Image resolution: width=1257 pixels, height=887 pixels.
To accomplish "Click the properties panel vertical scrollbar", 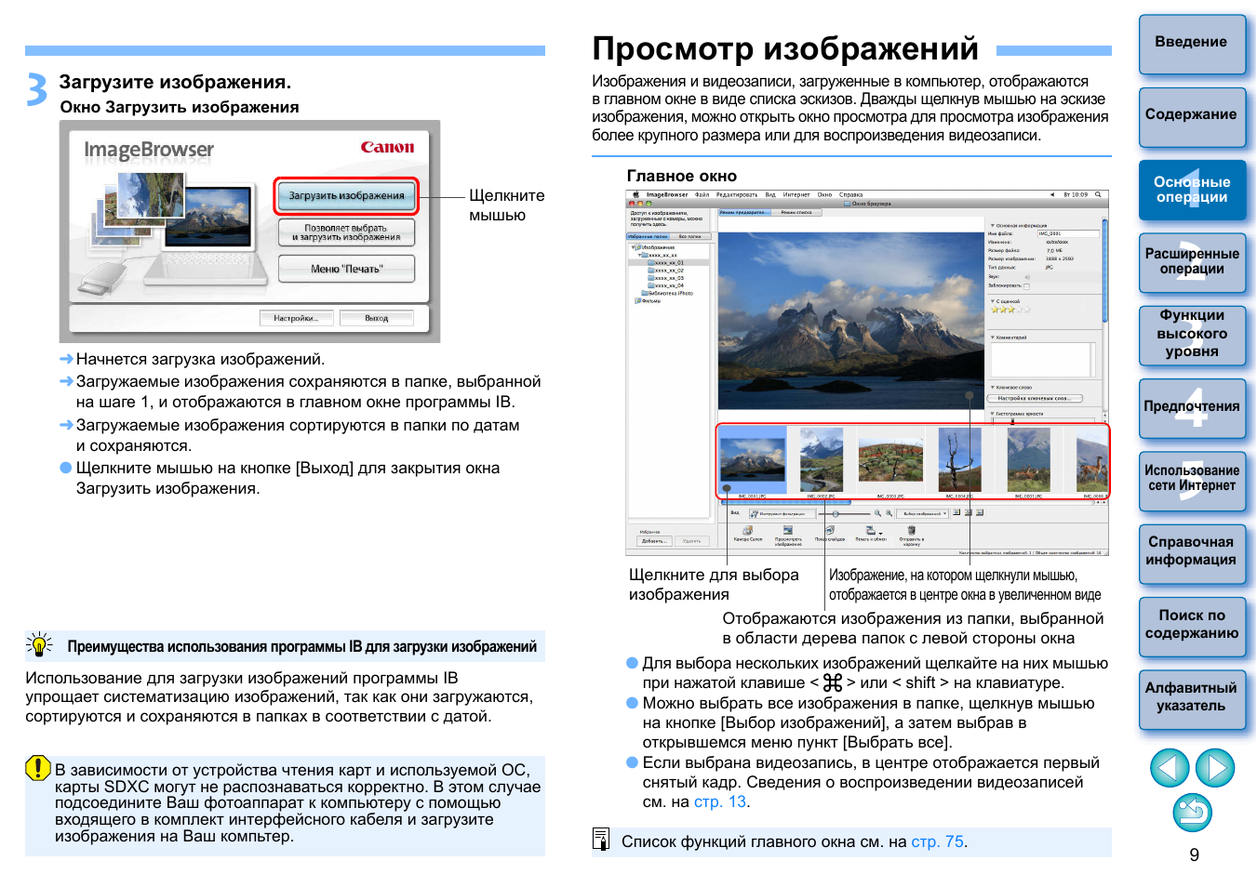I will [x=1105, y=270].
